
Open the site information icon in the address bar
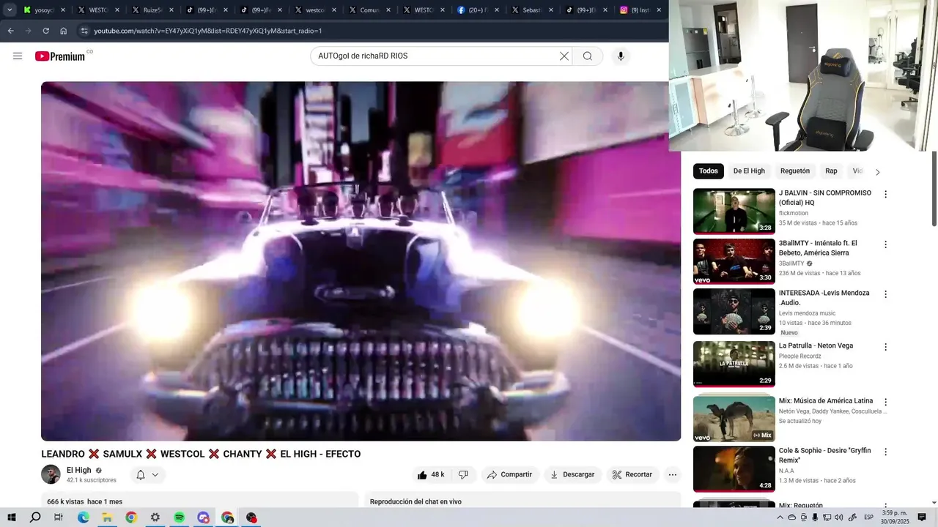[x=84, y=31]
